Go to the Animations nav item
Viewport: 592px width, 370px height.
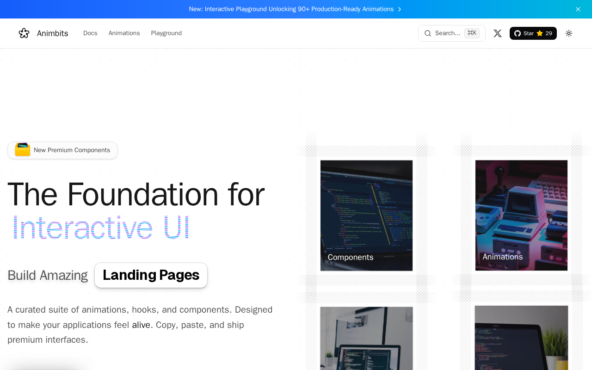(124, 33)
